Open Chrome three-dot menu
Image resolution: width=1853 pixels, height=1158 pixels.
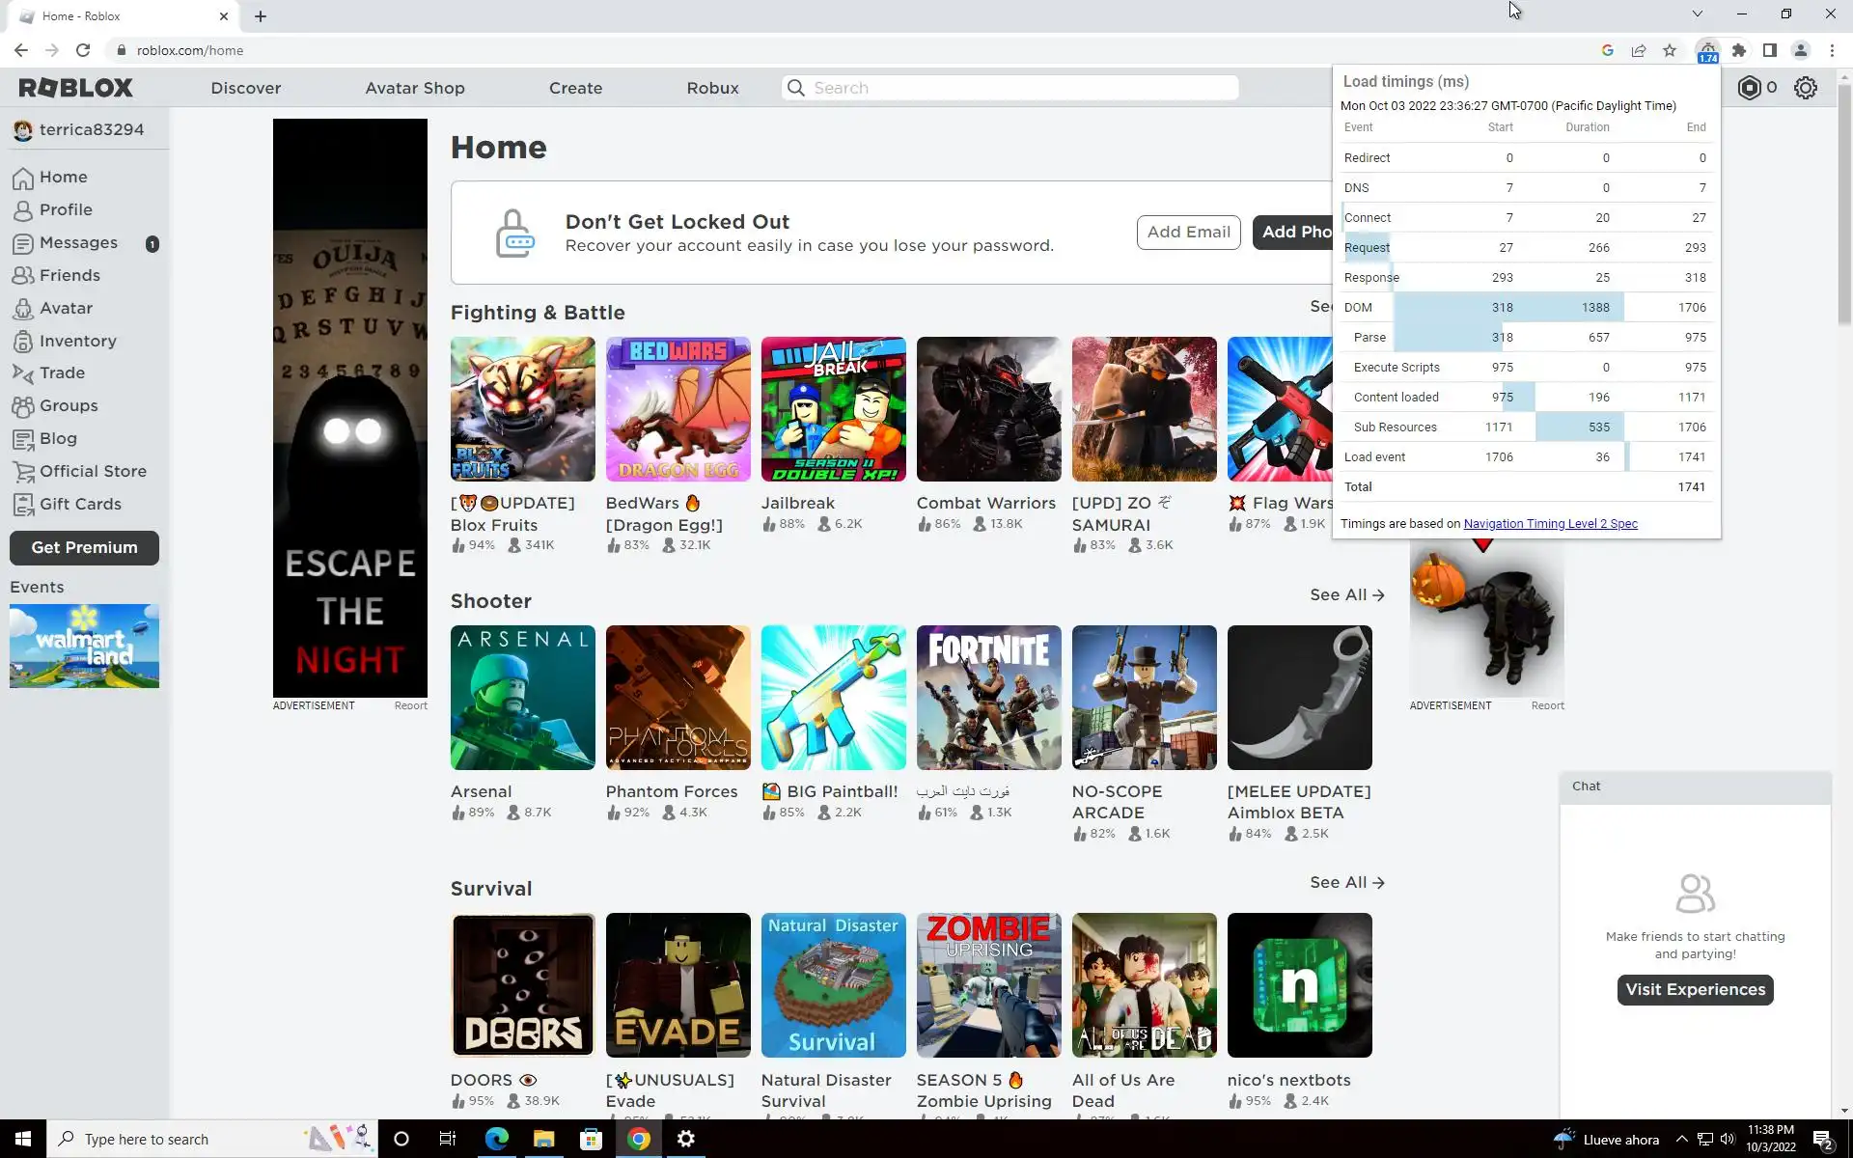tap(1832, 50)
